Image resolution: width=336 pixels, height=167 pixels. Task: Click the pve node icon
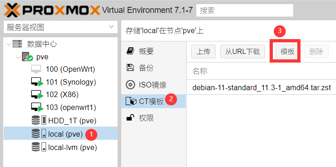coord(27,57)
